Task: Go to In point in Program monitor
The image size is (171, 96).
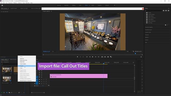Action: [87, 57]
